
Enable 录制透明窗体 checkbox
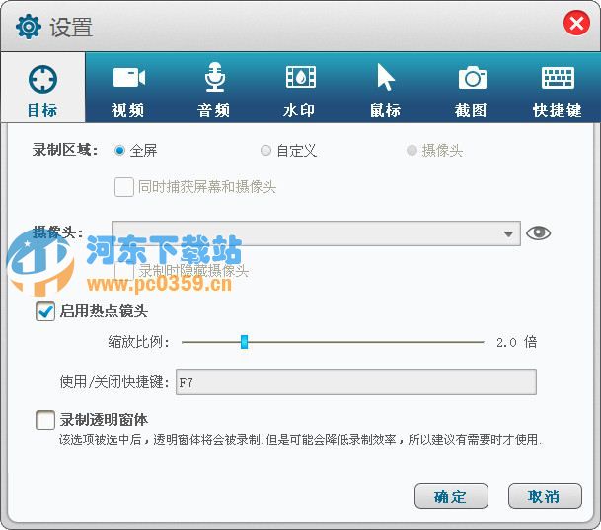(x=45, y=420)
